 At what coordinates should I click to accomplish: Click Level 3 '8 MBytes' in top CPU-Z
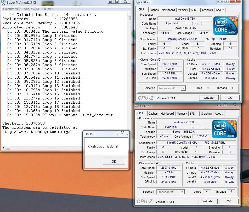point(211,78)
